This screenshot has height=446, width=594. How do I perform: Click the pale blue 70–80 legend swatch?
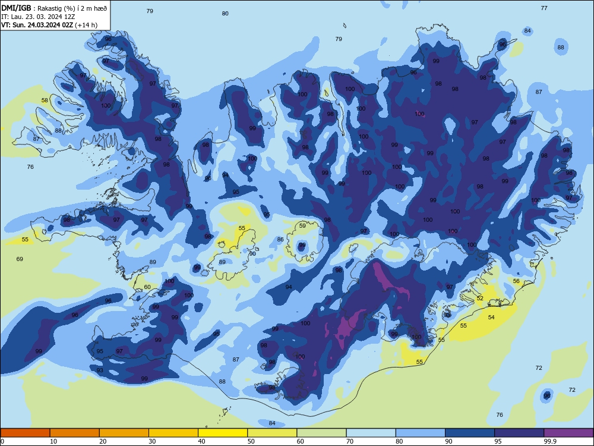click(371, 433)
